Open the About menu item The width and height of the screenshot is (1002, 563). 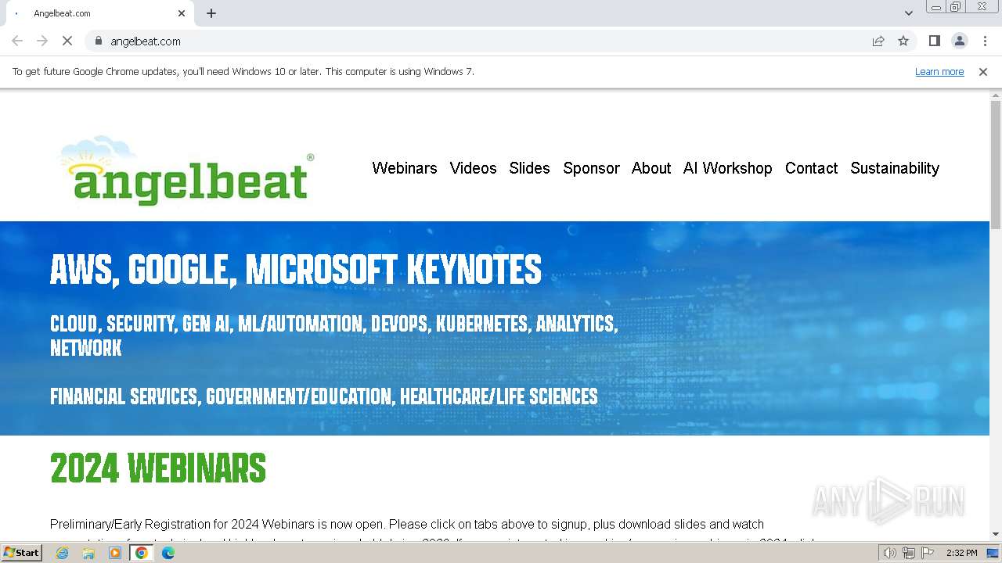pyautogui.click(x=651, y=168)
